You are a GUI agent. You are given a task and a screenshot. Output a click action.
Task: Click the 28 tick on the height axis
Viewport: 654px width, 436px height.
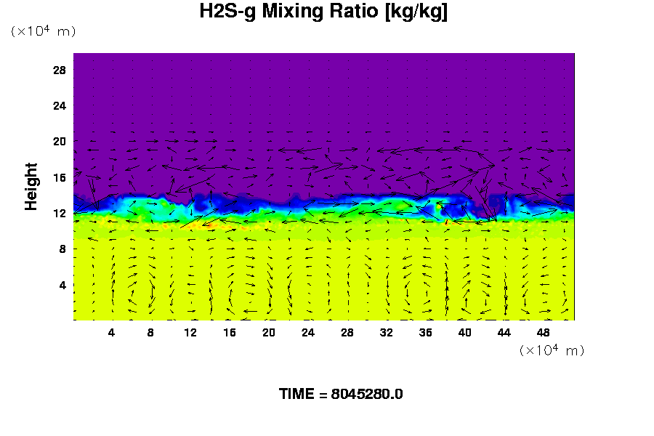[x=60, y=70]
